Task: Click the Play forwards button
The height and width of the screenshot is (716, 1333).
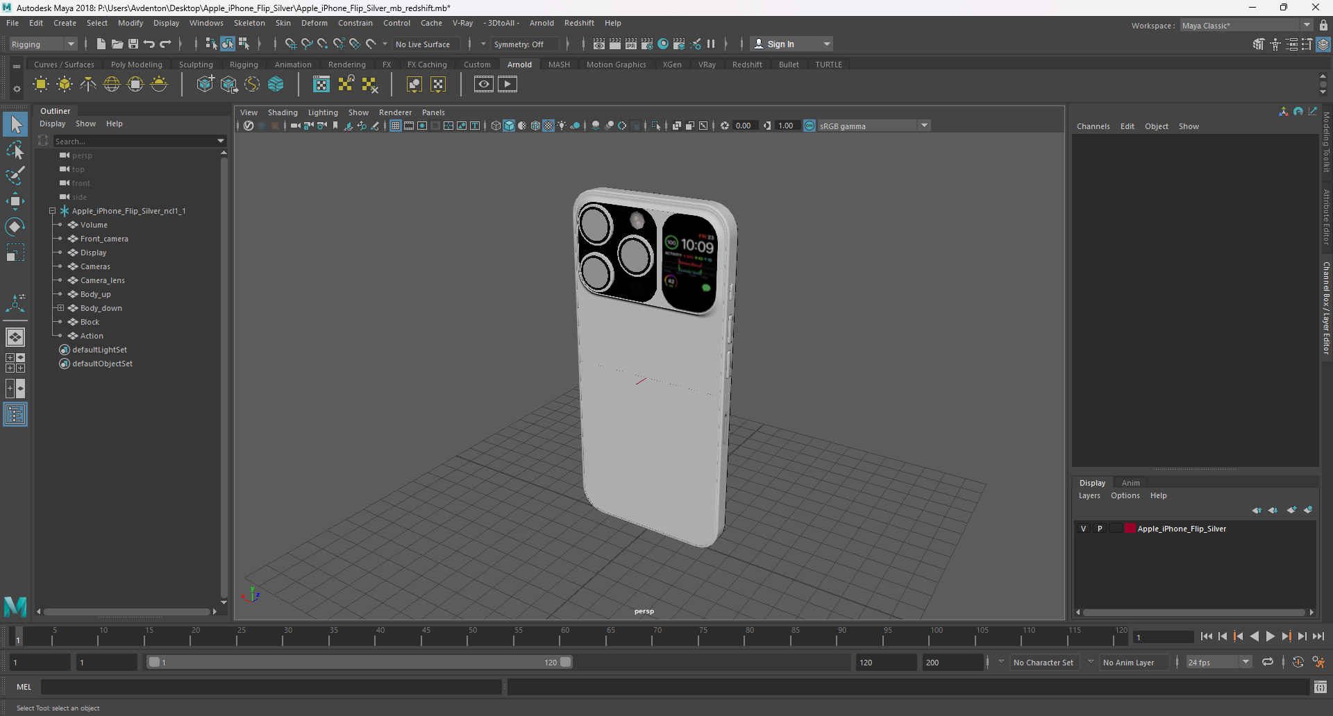Action: click(1270, 636)
